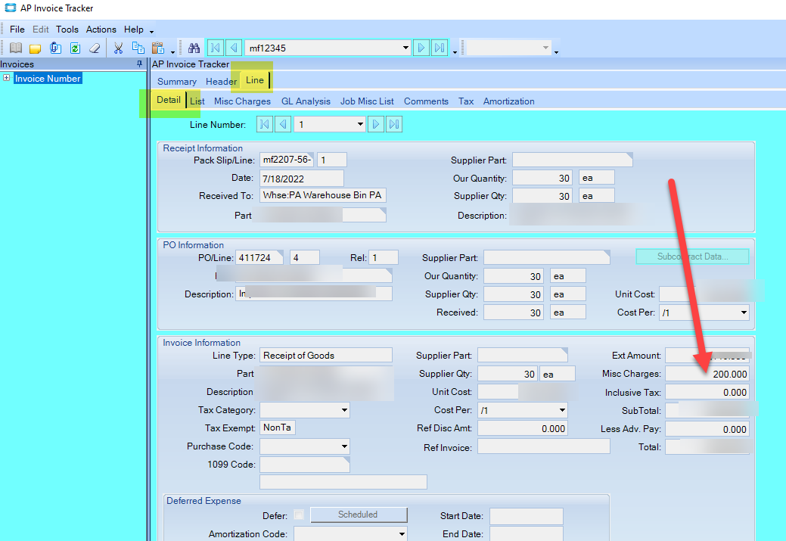Click the Clear eraser icon

pos(95,48)
